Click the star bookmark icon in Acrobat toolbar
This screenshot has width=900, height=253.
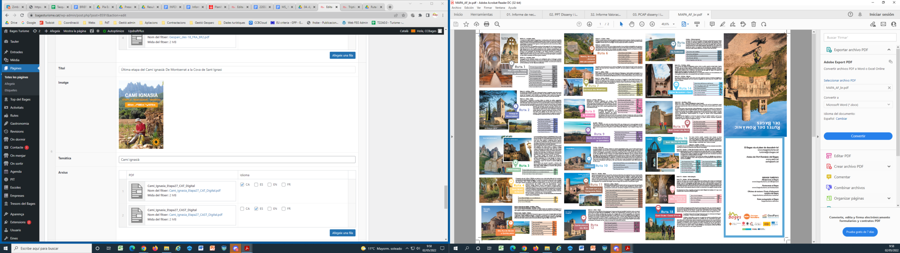coord(466,24)
